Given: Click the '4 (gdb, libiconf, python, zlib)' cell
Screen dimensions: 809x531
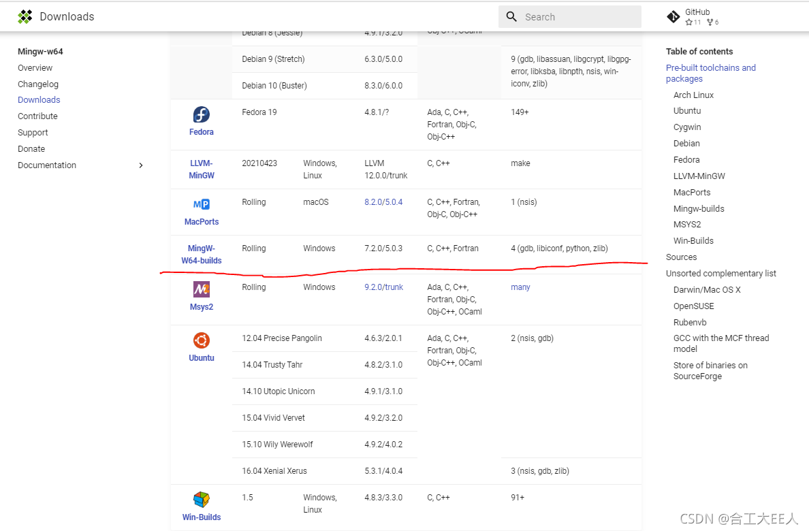Looking at the screenshot, I should (x=559, y=248).
